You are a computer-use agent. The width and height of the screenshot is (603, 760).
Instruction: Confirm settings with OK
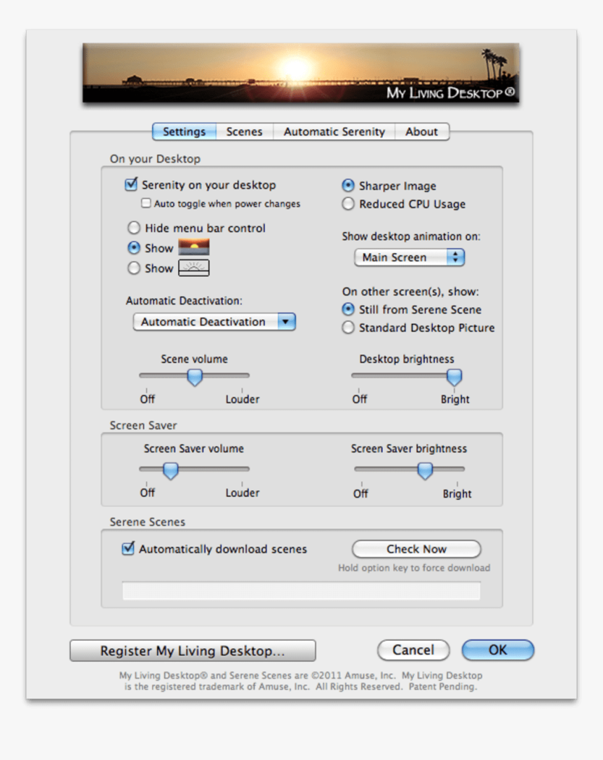pyautogui.click(x=498, y=649)
